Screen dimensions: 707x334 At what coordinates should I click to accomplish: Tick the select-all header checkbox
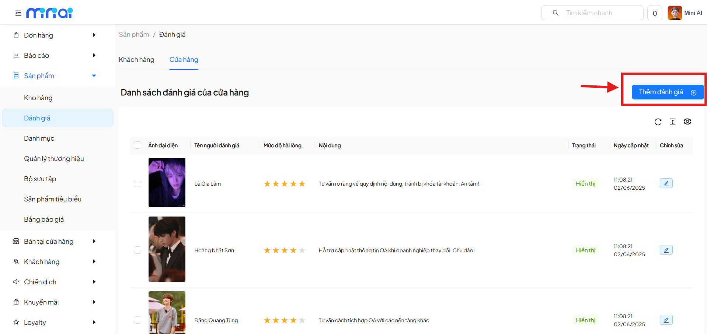click(137, 145)
